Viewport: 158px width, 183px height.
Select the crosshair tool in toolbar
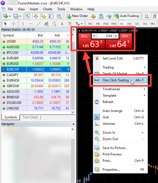point(14,24)
